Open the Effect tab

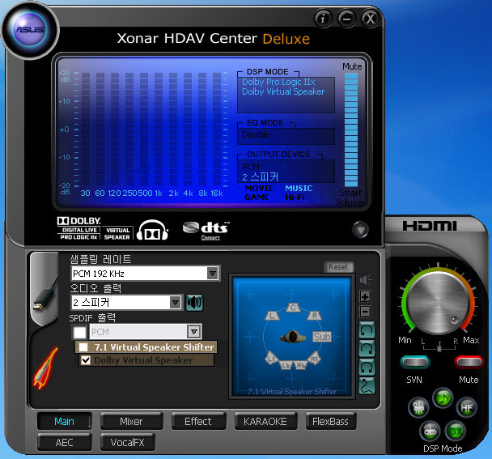tap(198, 421)
